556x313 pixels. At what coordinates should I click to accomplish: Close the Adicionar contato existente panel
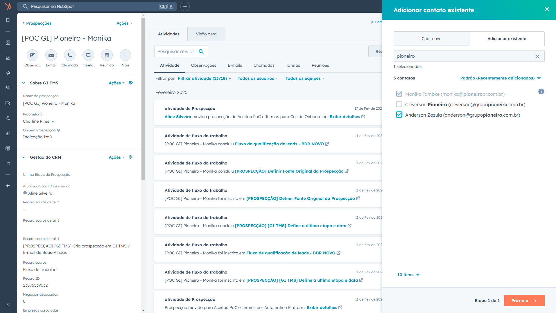tap(547, 9)
